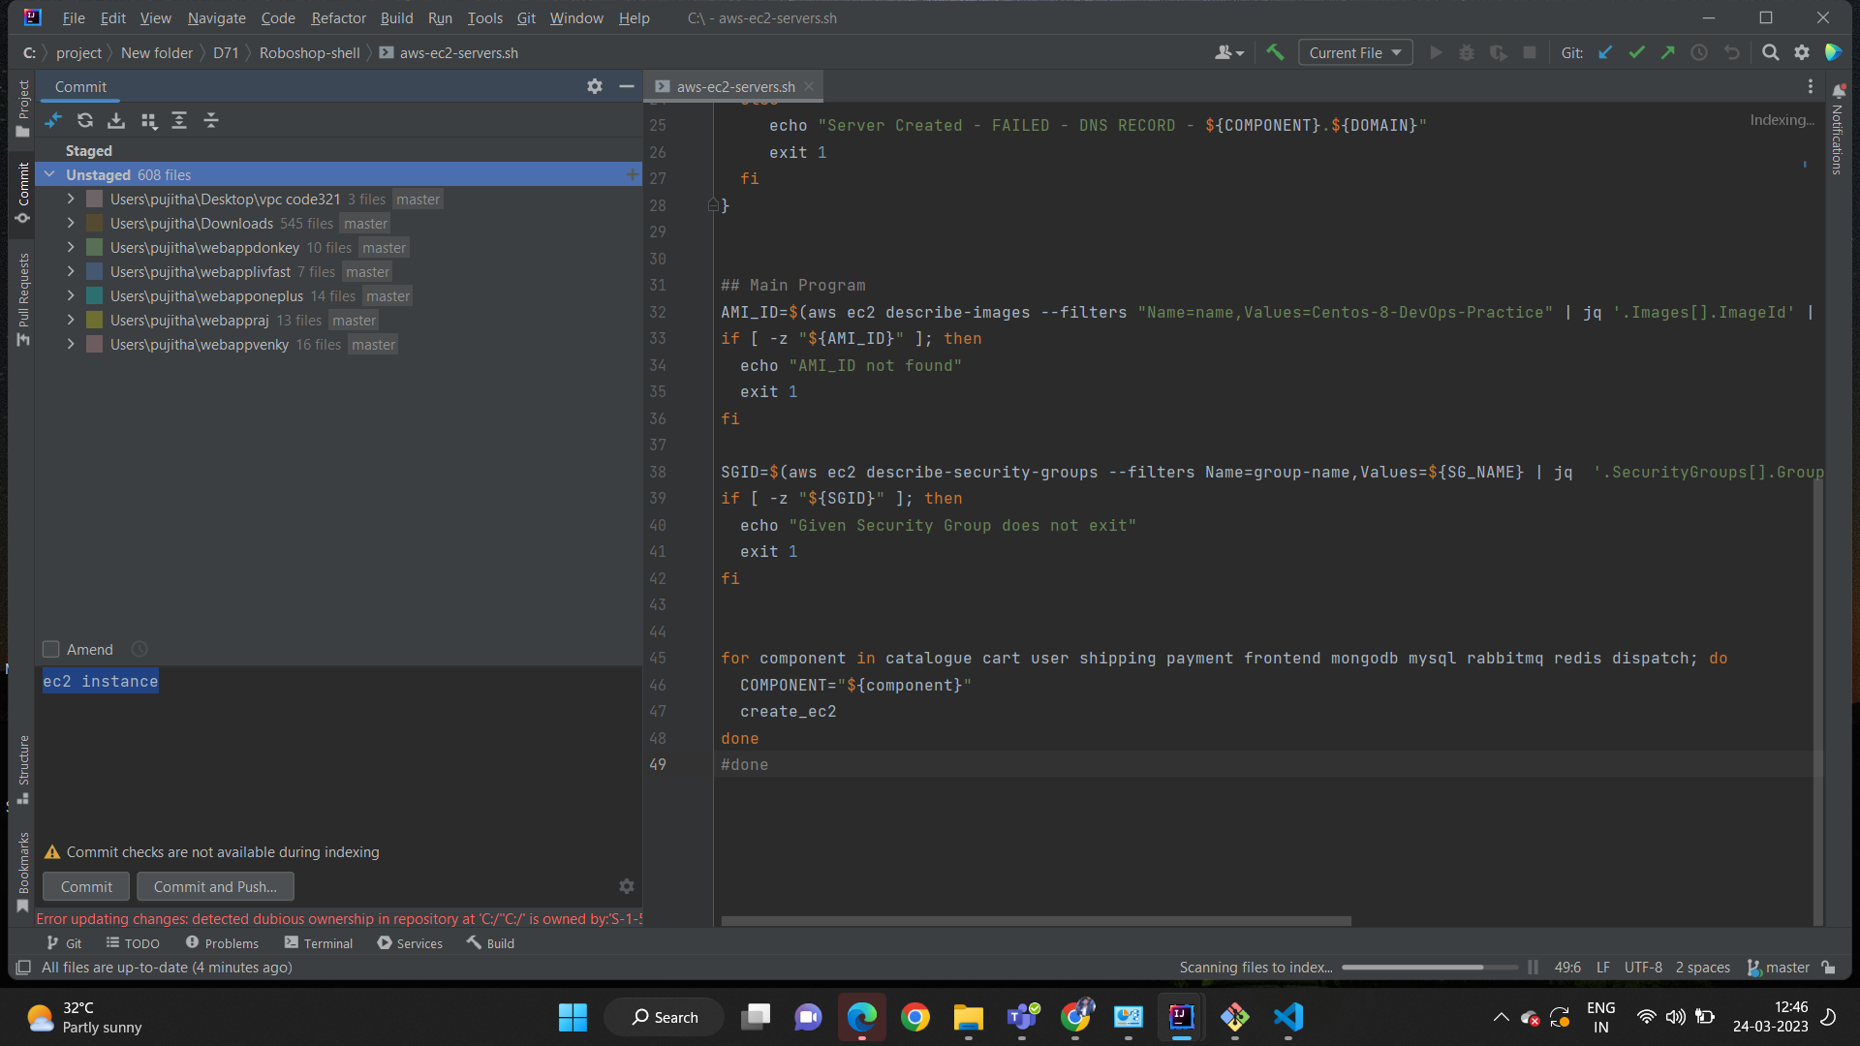Screen dimensions: 1860x1046
Task: Click the Shelve/download changes icon
Action: pyautogui.click(x=116, y=120)
